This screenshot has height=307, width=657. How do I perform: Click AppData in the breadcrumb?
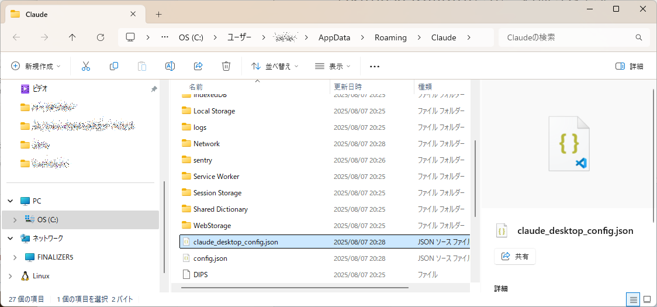coord(334,37)
